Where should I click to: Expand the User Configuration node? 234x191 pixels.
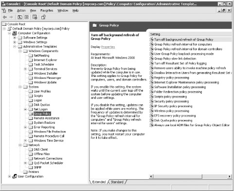pyautogui.click(x=9, y=176)
